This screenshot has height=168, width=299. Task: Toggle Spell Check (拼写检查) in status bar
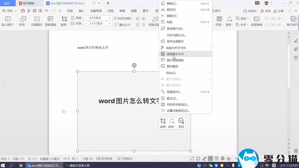point(104,158)
